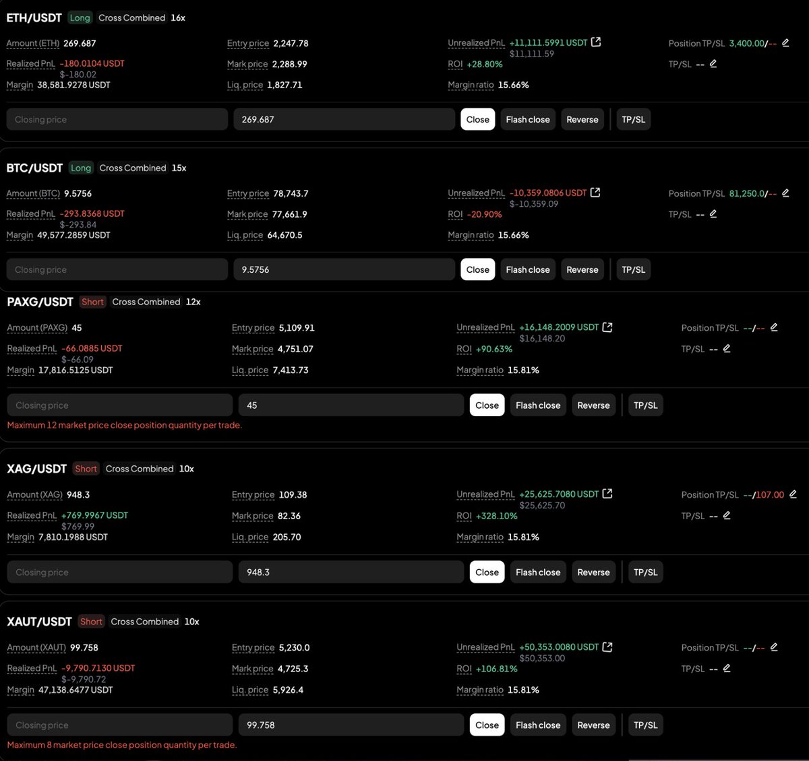This screenshot has width=809, height=761.
Task: Open share icon next to BTC unrealized PnL
Action: [x=595, y=193]
